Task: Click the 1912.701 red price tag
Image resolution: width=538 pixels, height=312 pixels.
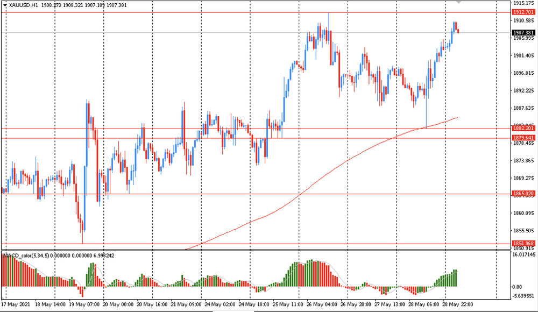Action: tap(523, 12)
